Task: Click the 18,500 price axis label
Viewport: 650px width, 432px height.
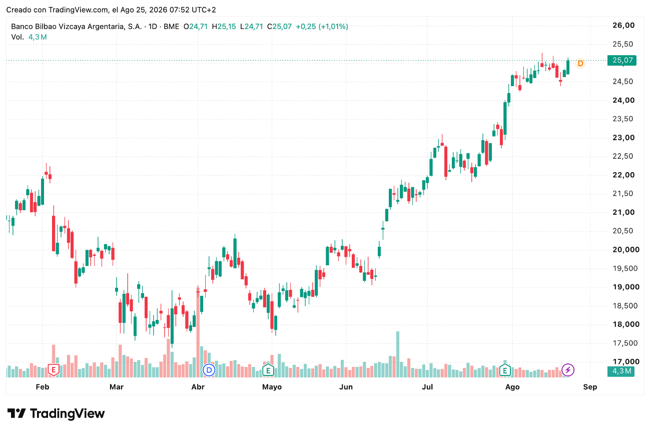Action: tap(625, 306)
